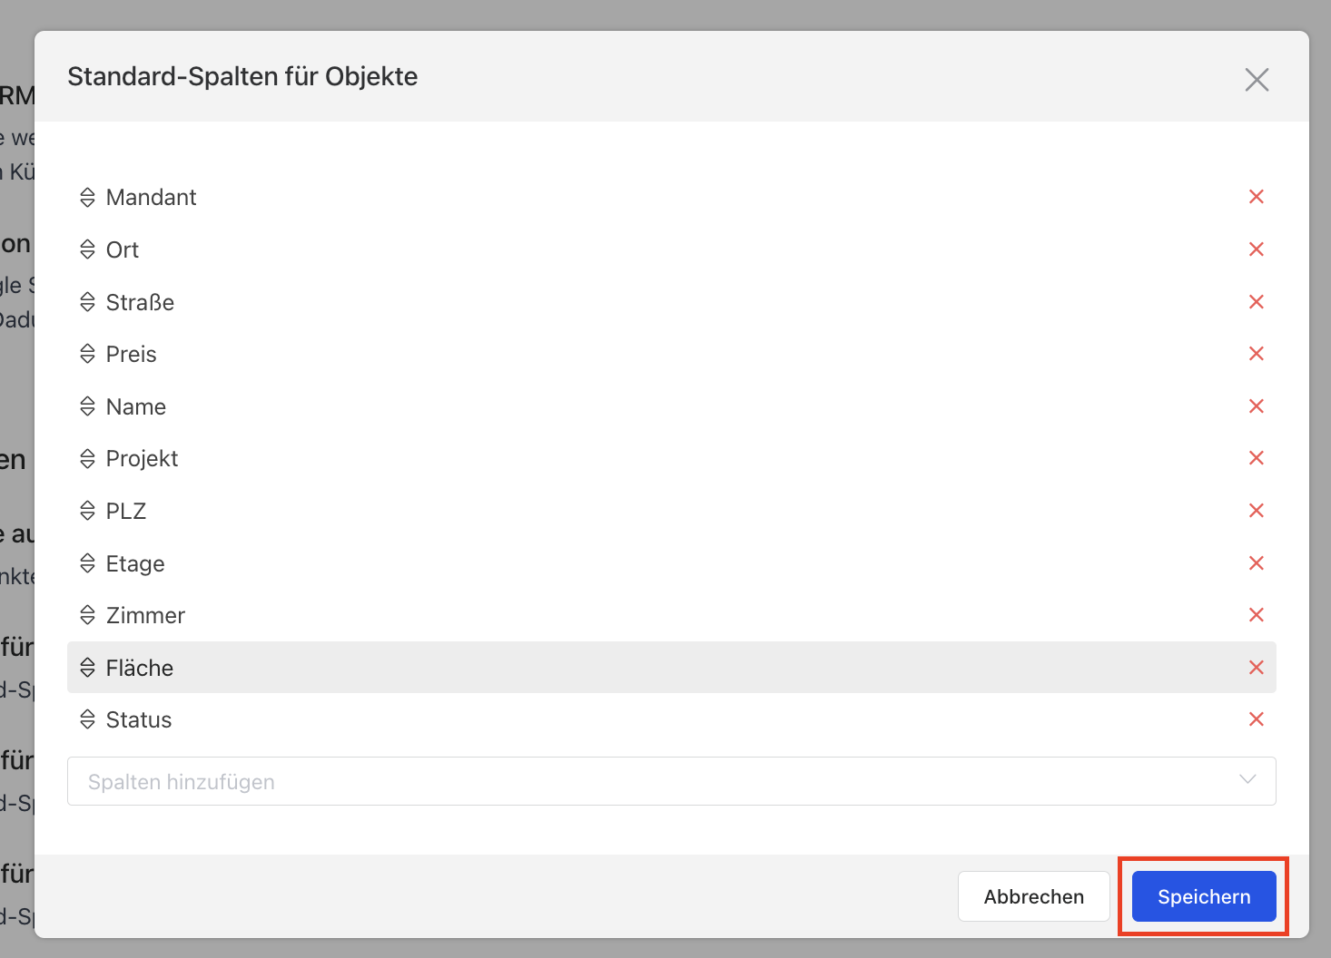
Task: Remove the Status column
Action: pyautogui.click(x=1257, y=719)
